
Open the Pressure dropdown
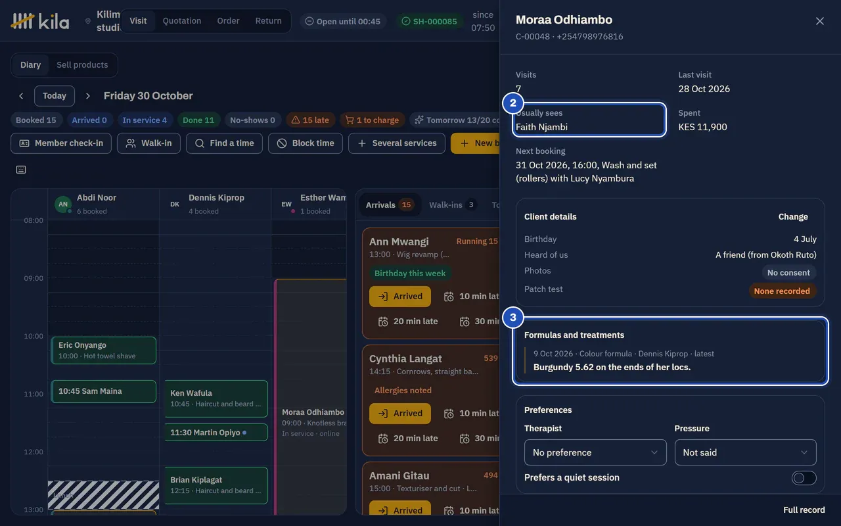click(745, 452)
